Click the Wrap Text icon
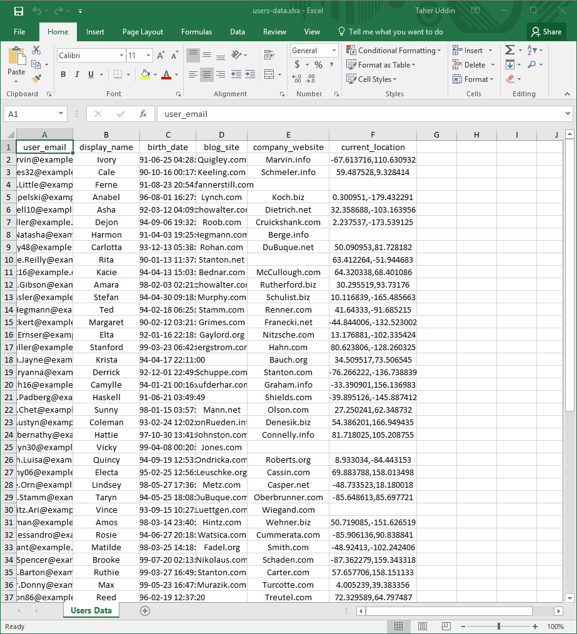This screenshot has height=634, width=577. (269, 55)
